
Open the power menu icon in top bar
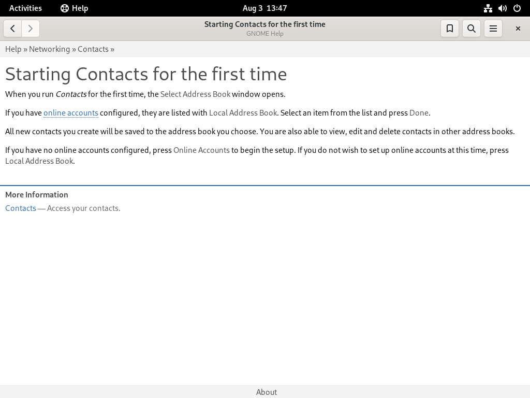tap(517, 8)
